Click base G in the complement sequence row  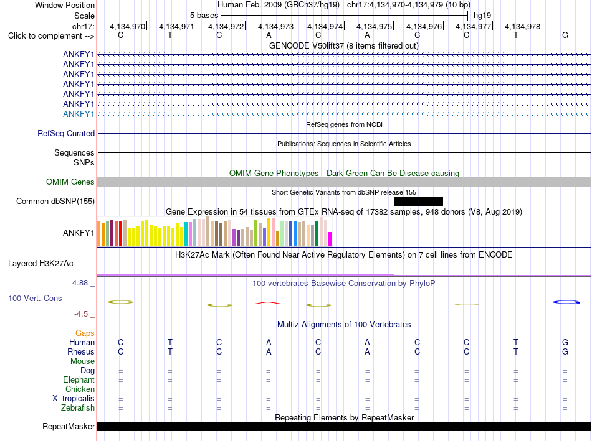565,35
